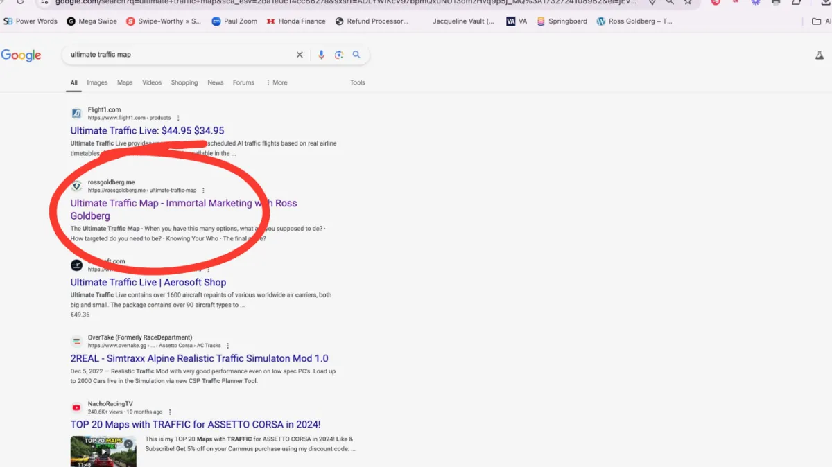Click the €49.36 price text
Image resolution: width=832 pixels, height=467 pixels.
tap(80, 315)
